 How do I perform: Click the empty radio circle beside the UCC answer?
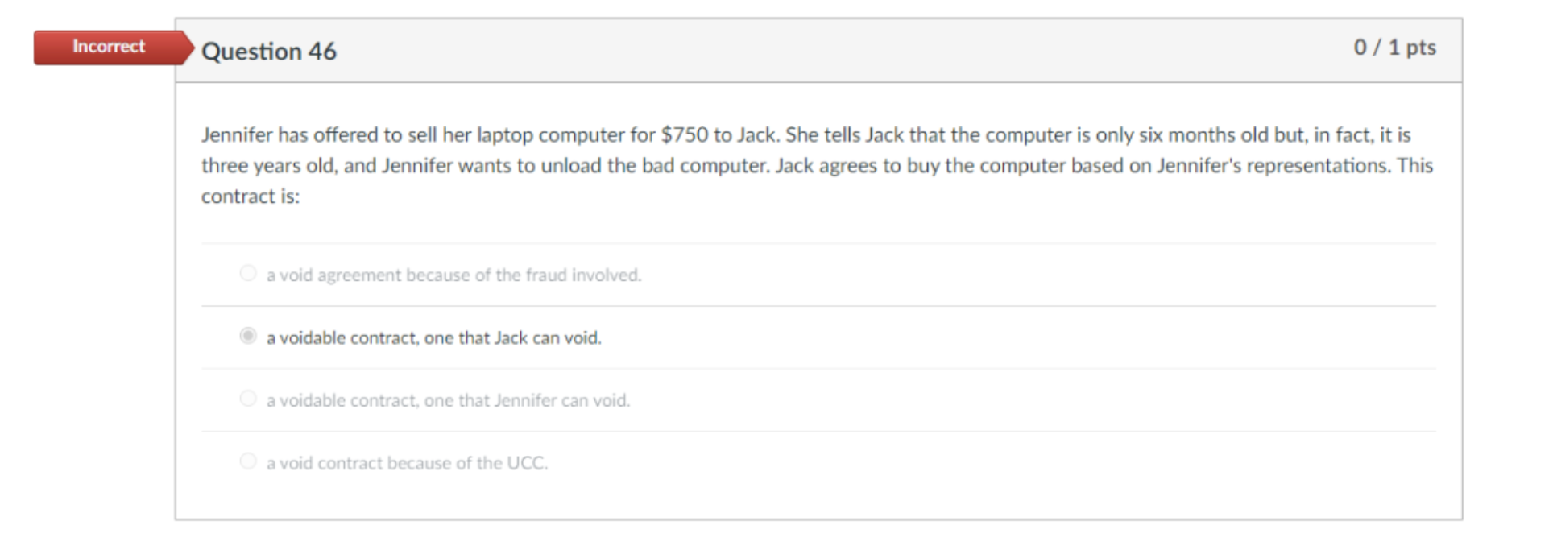click(248, 461)
